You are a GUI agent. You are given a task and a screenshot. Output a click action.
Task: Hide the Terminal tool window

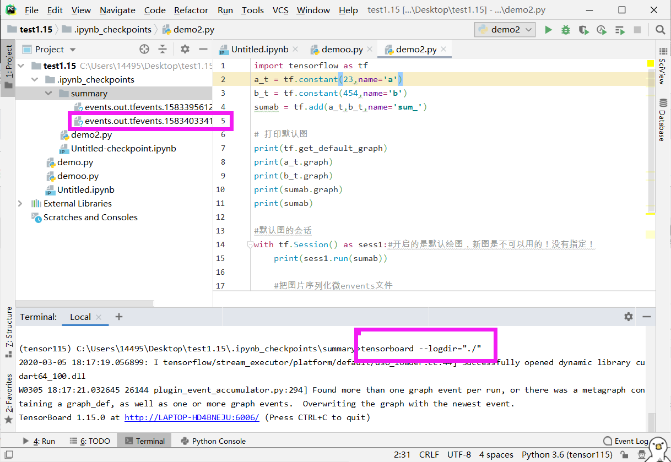pos(646,317)
